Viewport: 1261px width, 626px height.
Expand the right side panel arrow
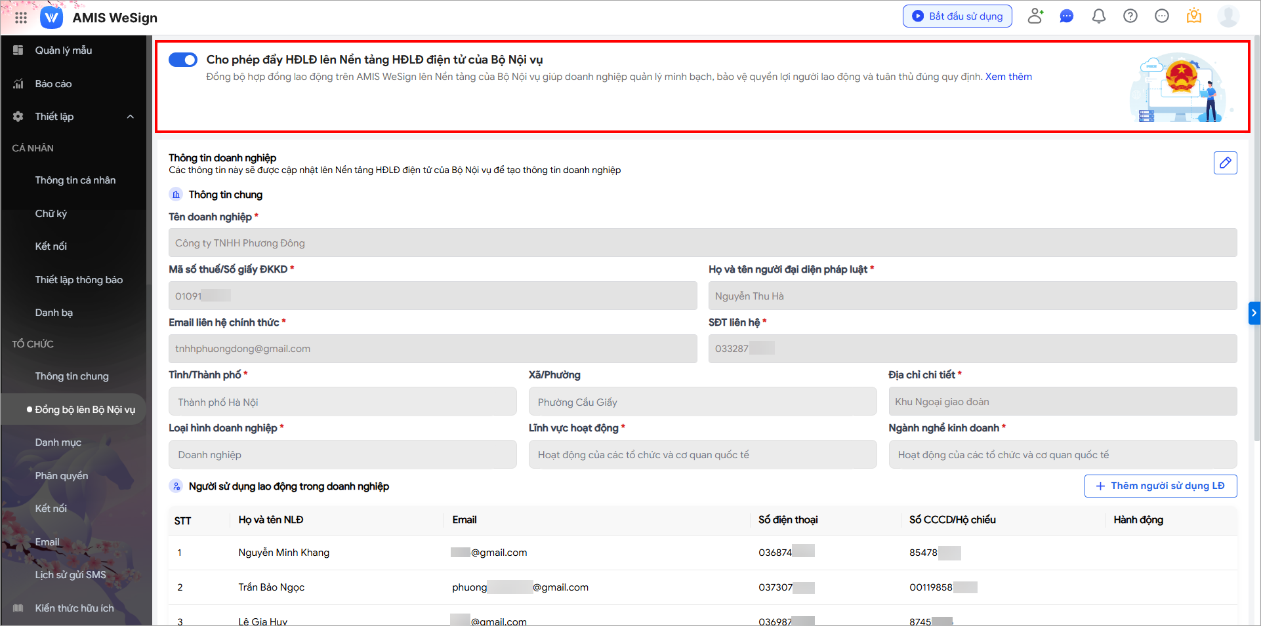click(x=1254, y=313)
